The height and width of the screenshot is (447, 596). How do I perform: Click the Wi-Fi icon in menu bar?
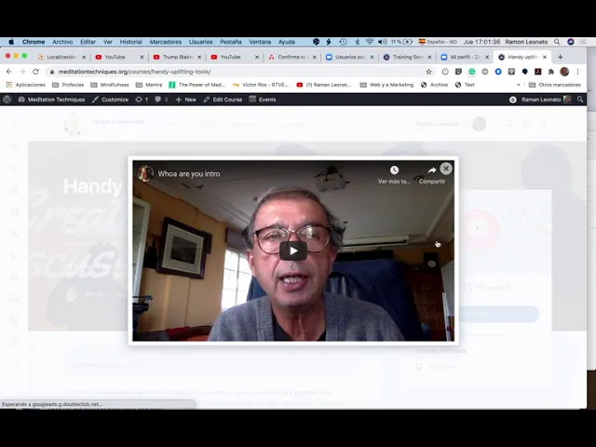(x=370, y=42)
